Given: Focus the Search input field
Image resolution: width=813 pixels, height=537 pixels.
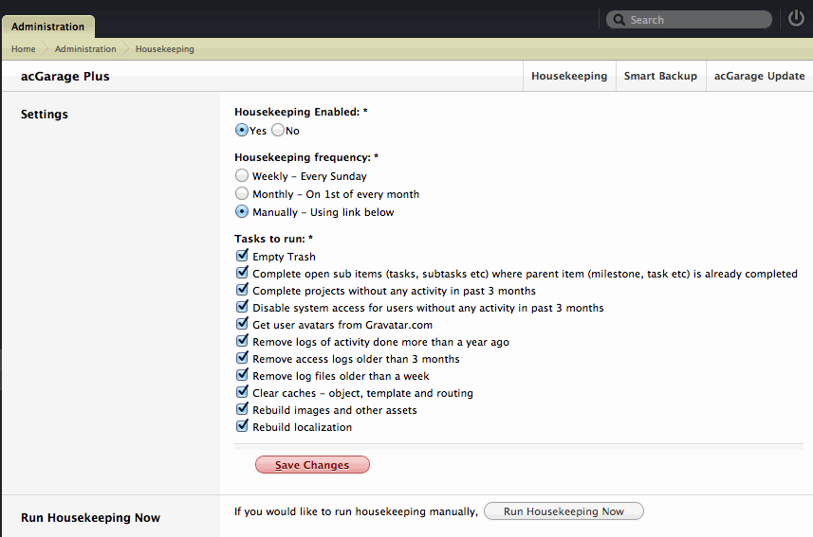Looking at the screenshot, I should [x=689, y=20].
